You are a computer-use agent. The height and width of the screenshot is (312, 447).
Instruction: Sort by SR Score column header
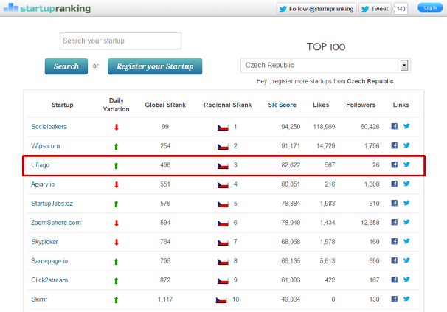pyautogui.click(x=282, y=105)
